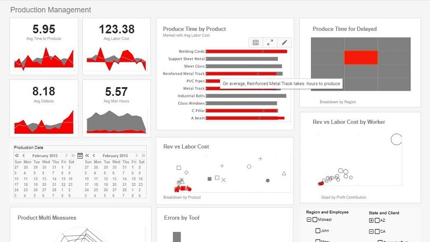Click the diamond marker in Rev vs Labor Cost
Image resolution: width=430 pixels, height=242 pixels.
point(186,172)
